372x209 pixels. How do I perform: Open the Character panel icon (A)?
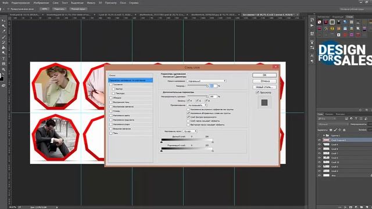(x=312, y=56)
